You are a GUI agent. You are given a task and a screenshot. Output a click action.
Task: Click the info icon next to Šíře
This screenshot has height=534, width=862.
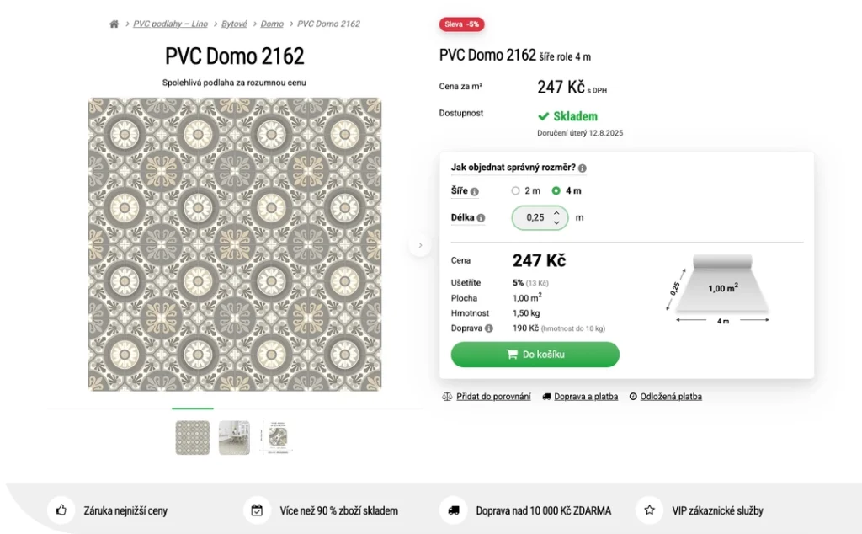coord(475,191)
